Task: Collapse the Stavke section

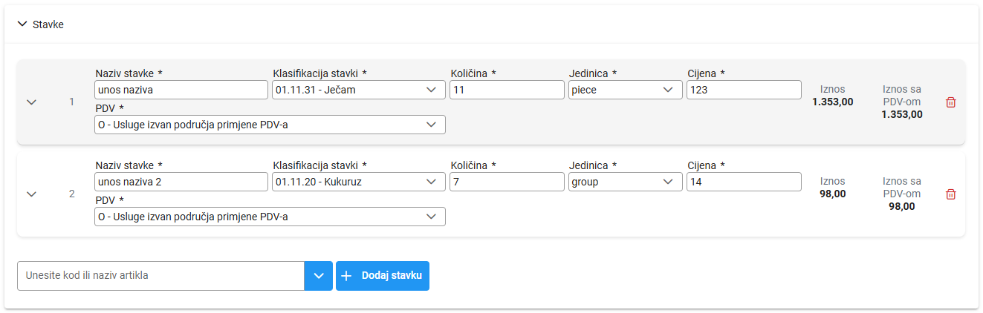Action: [22, 24]
